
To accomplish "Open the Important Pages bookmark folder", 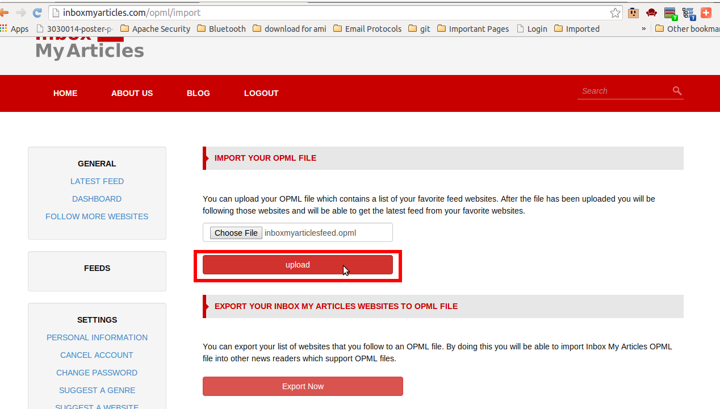I will (473, 28).
